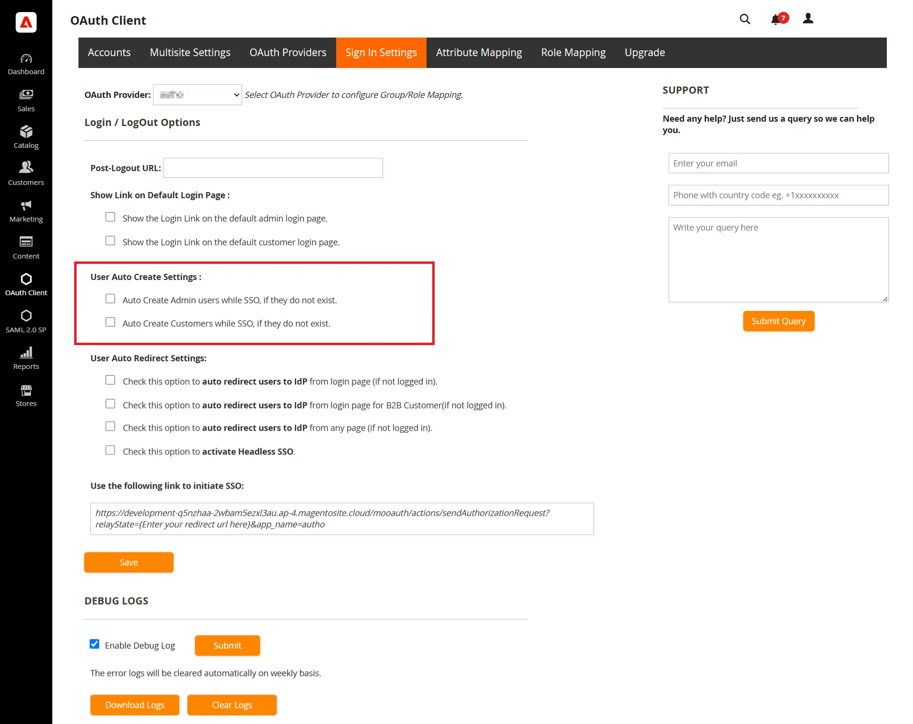Click the Clear Logs button
This screenshot has height=724, width=913.
[232, 705]
